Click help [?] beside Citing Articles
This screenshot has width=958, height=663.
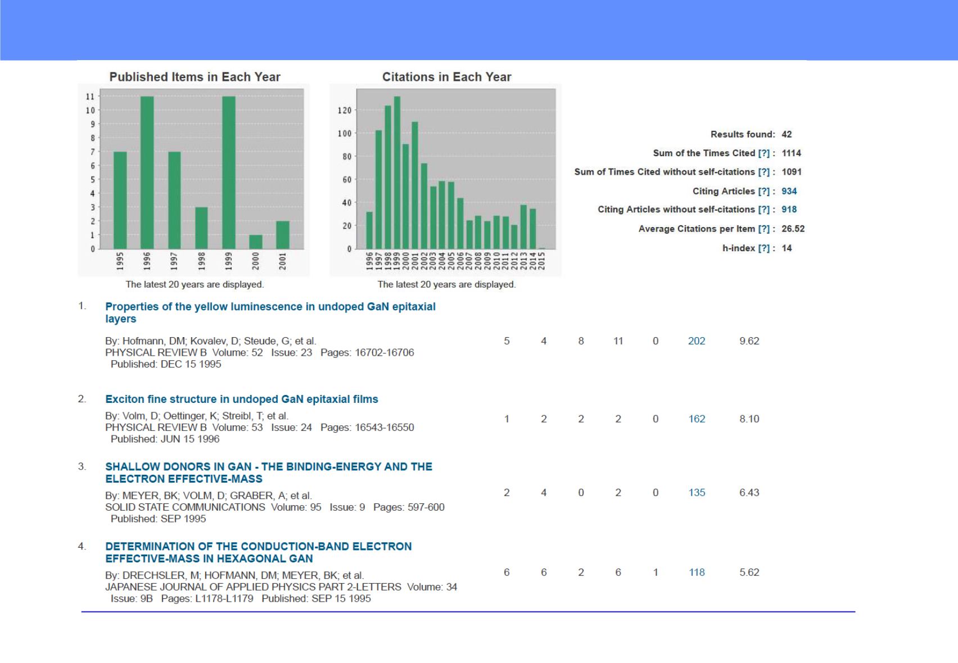coord(763,191)
